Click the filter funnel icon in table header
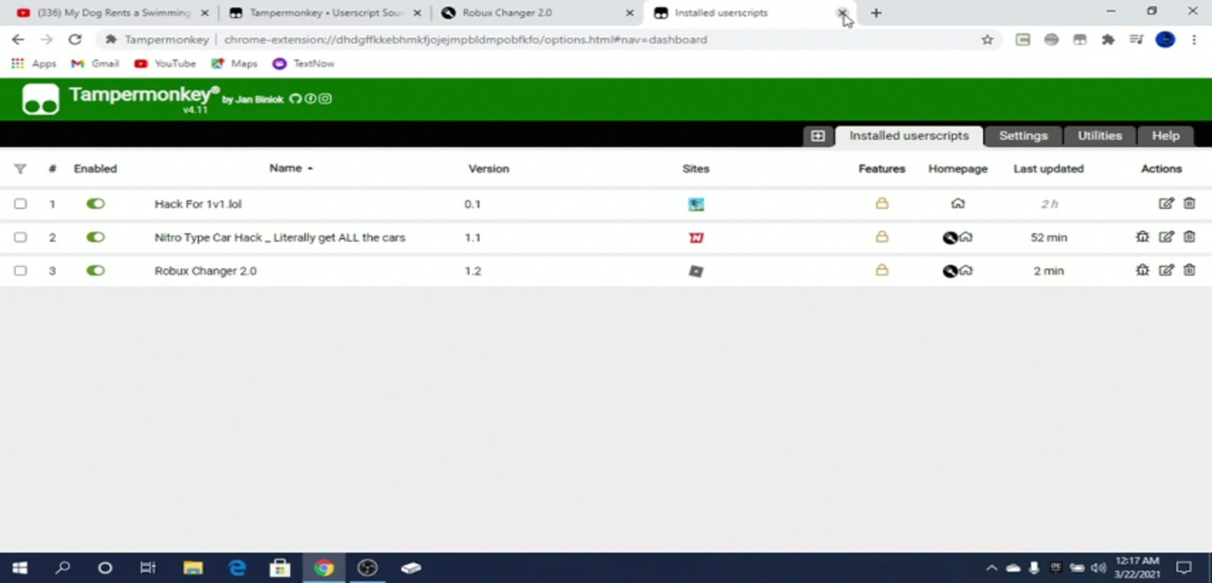Screen dimensions: 1212x583 click(x=20, y=169)
